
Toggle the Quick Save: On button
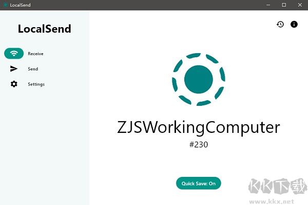198,184
